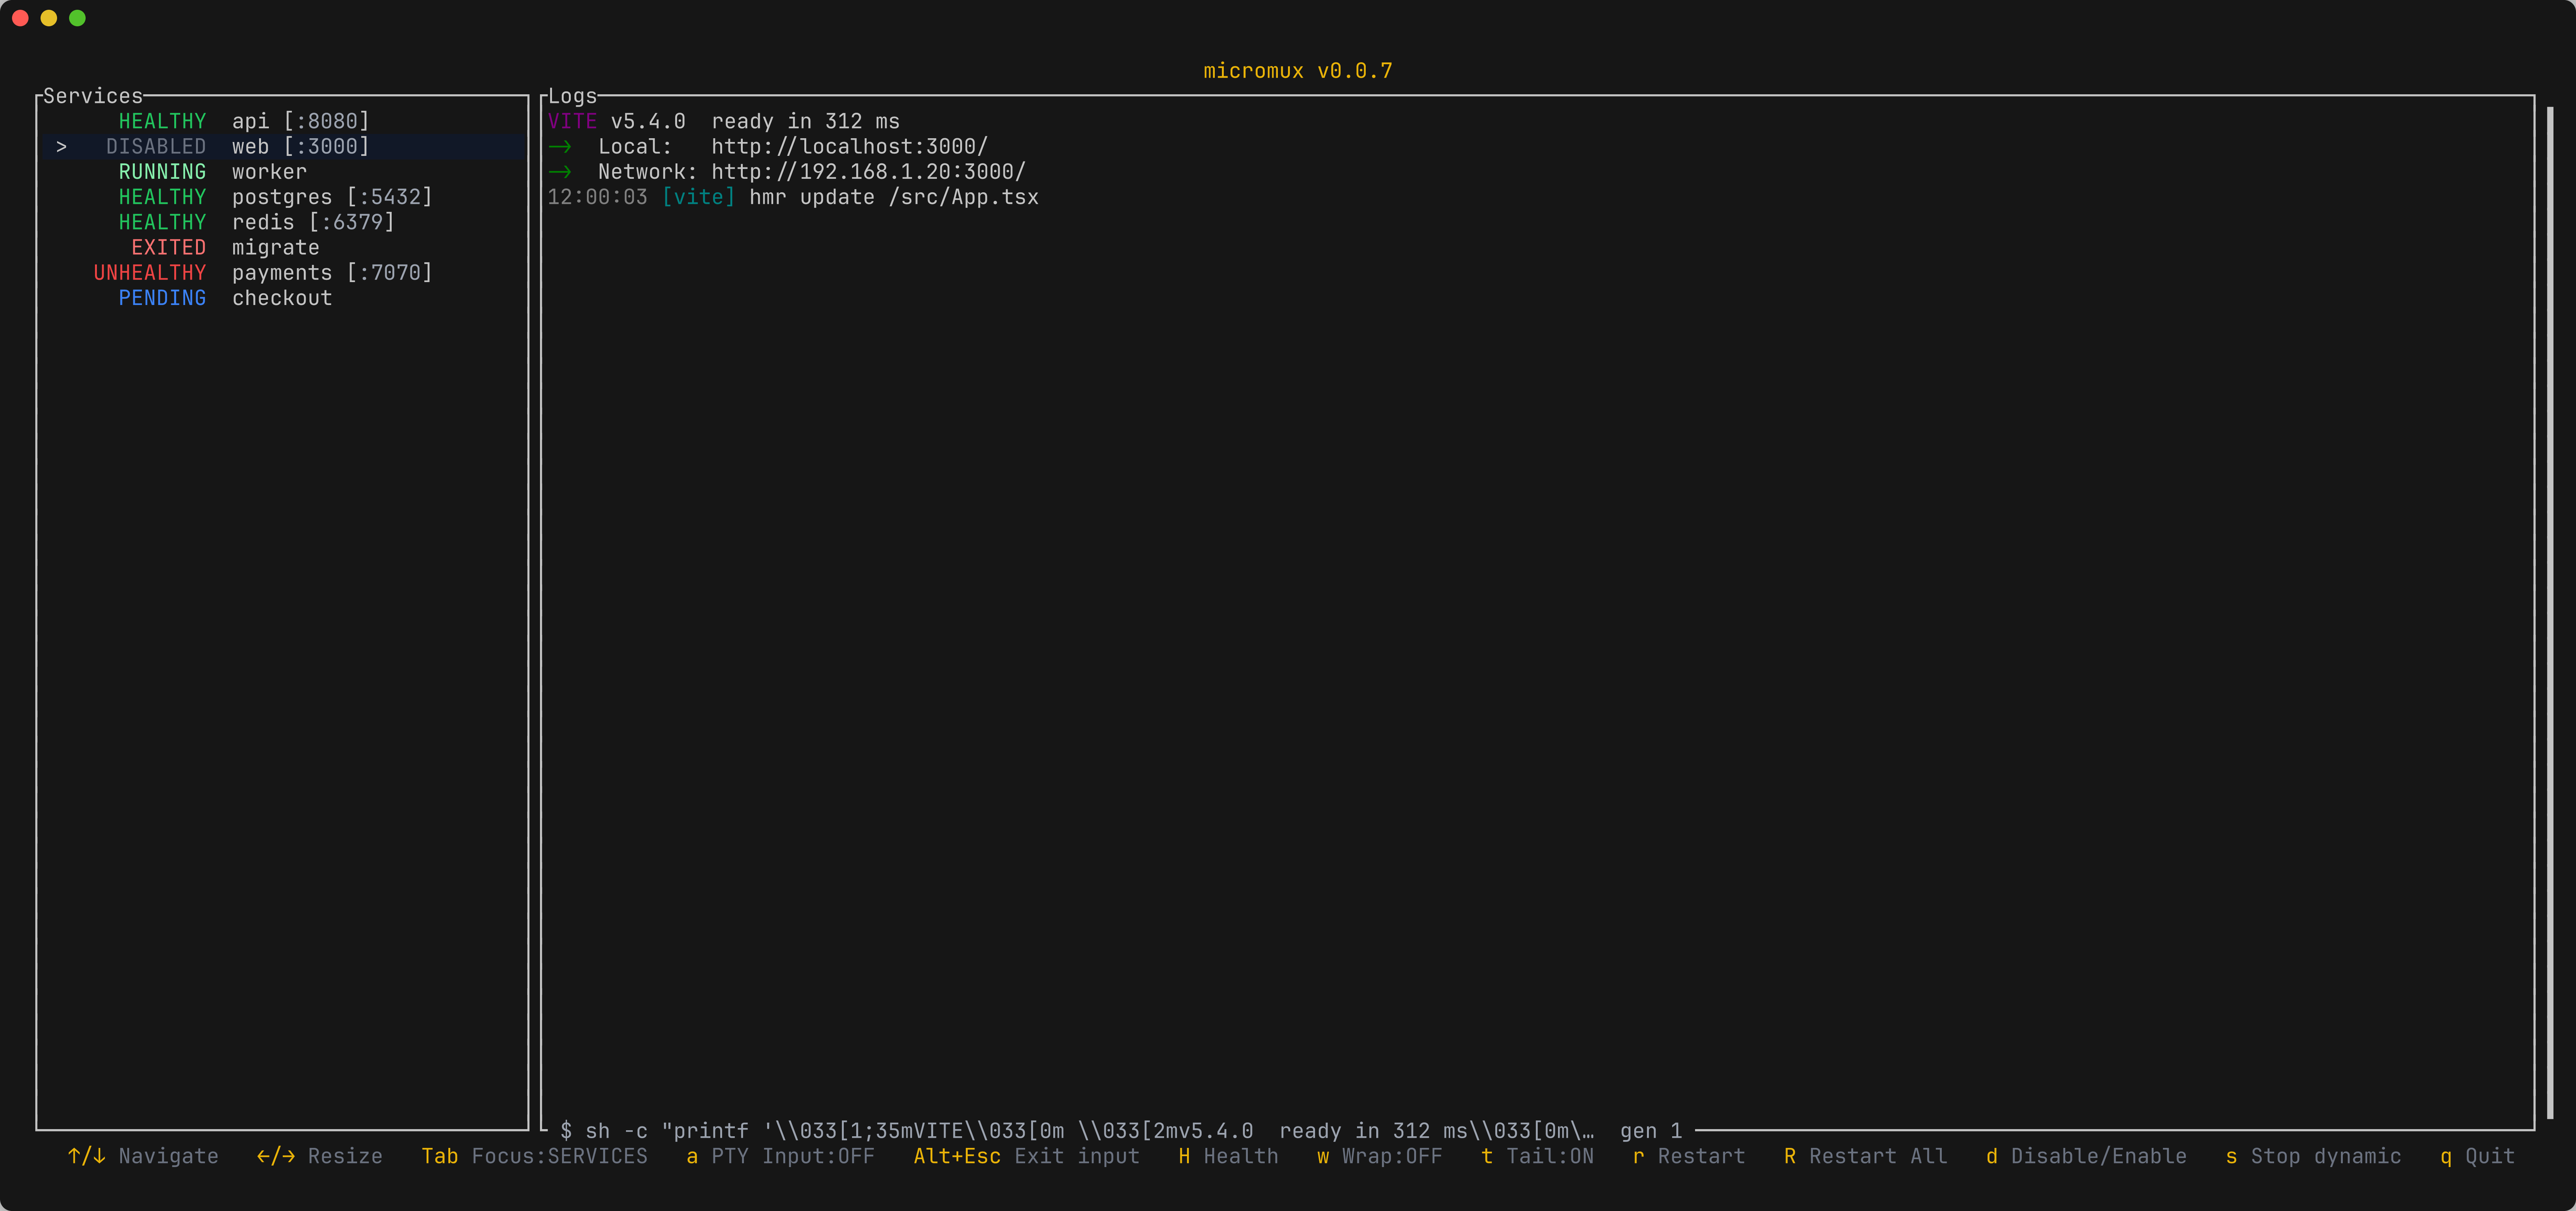Click Stop dynamic in the footer
The height and width of the screenshot is (1211, 2576).
[x=2313, y=1156]
